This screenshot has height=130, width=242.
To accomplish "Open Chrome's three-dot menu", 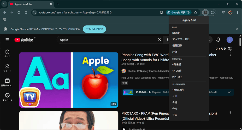I will click(237, 12).
